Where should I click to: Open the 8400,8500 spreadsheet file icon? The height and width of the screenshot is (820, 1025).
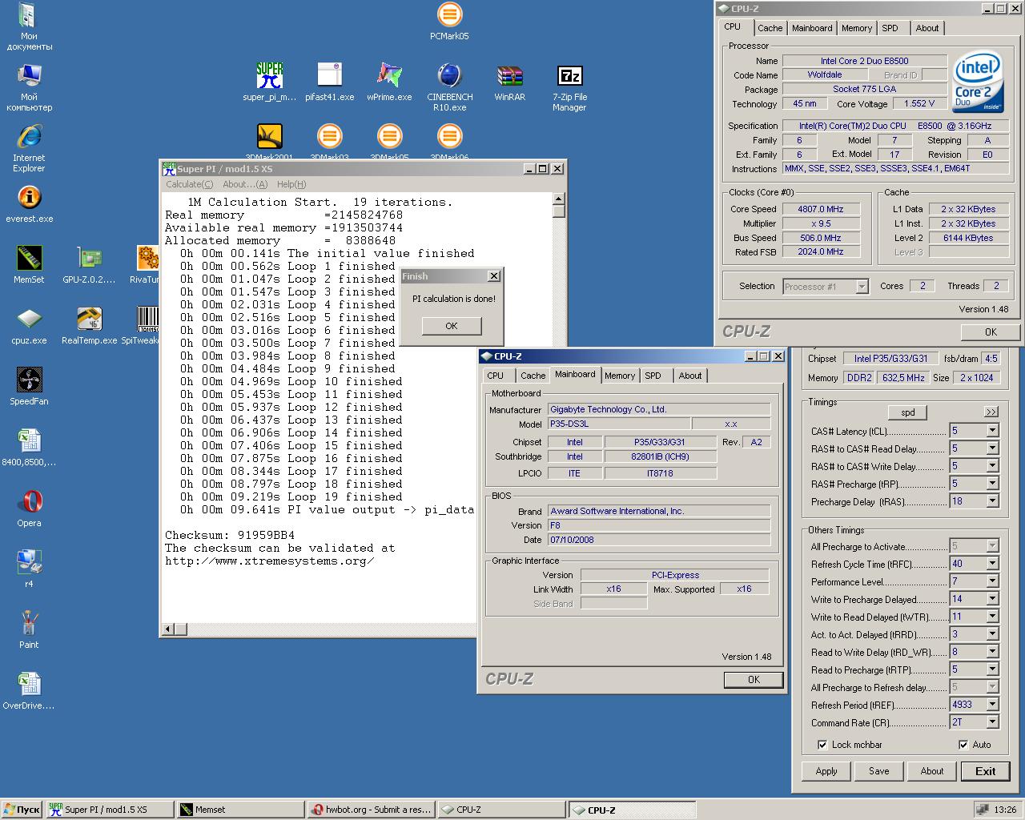click(x=29, y=448)
